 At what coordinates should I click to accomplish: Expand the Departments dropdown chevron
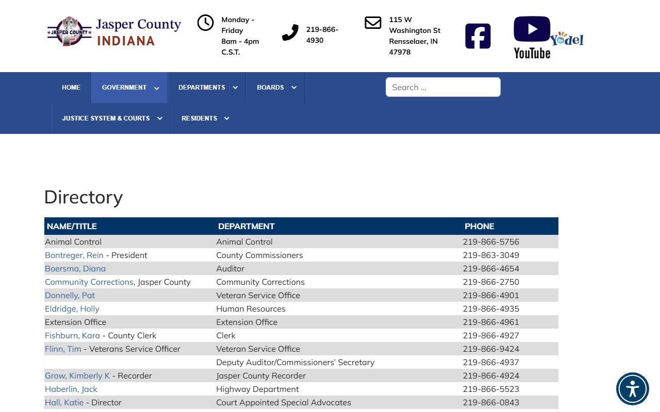(235, 88)
